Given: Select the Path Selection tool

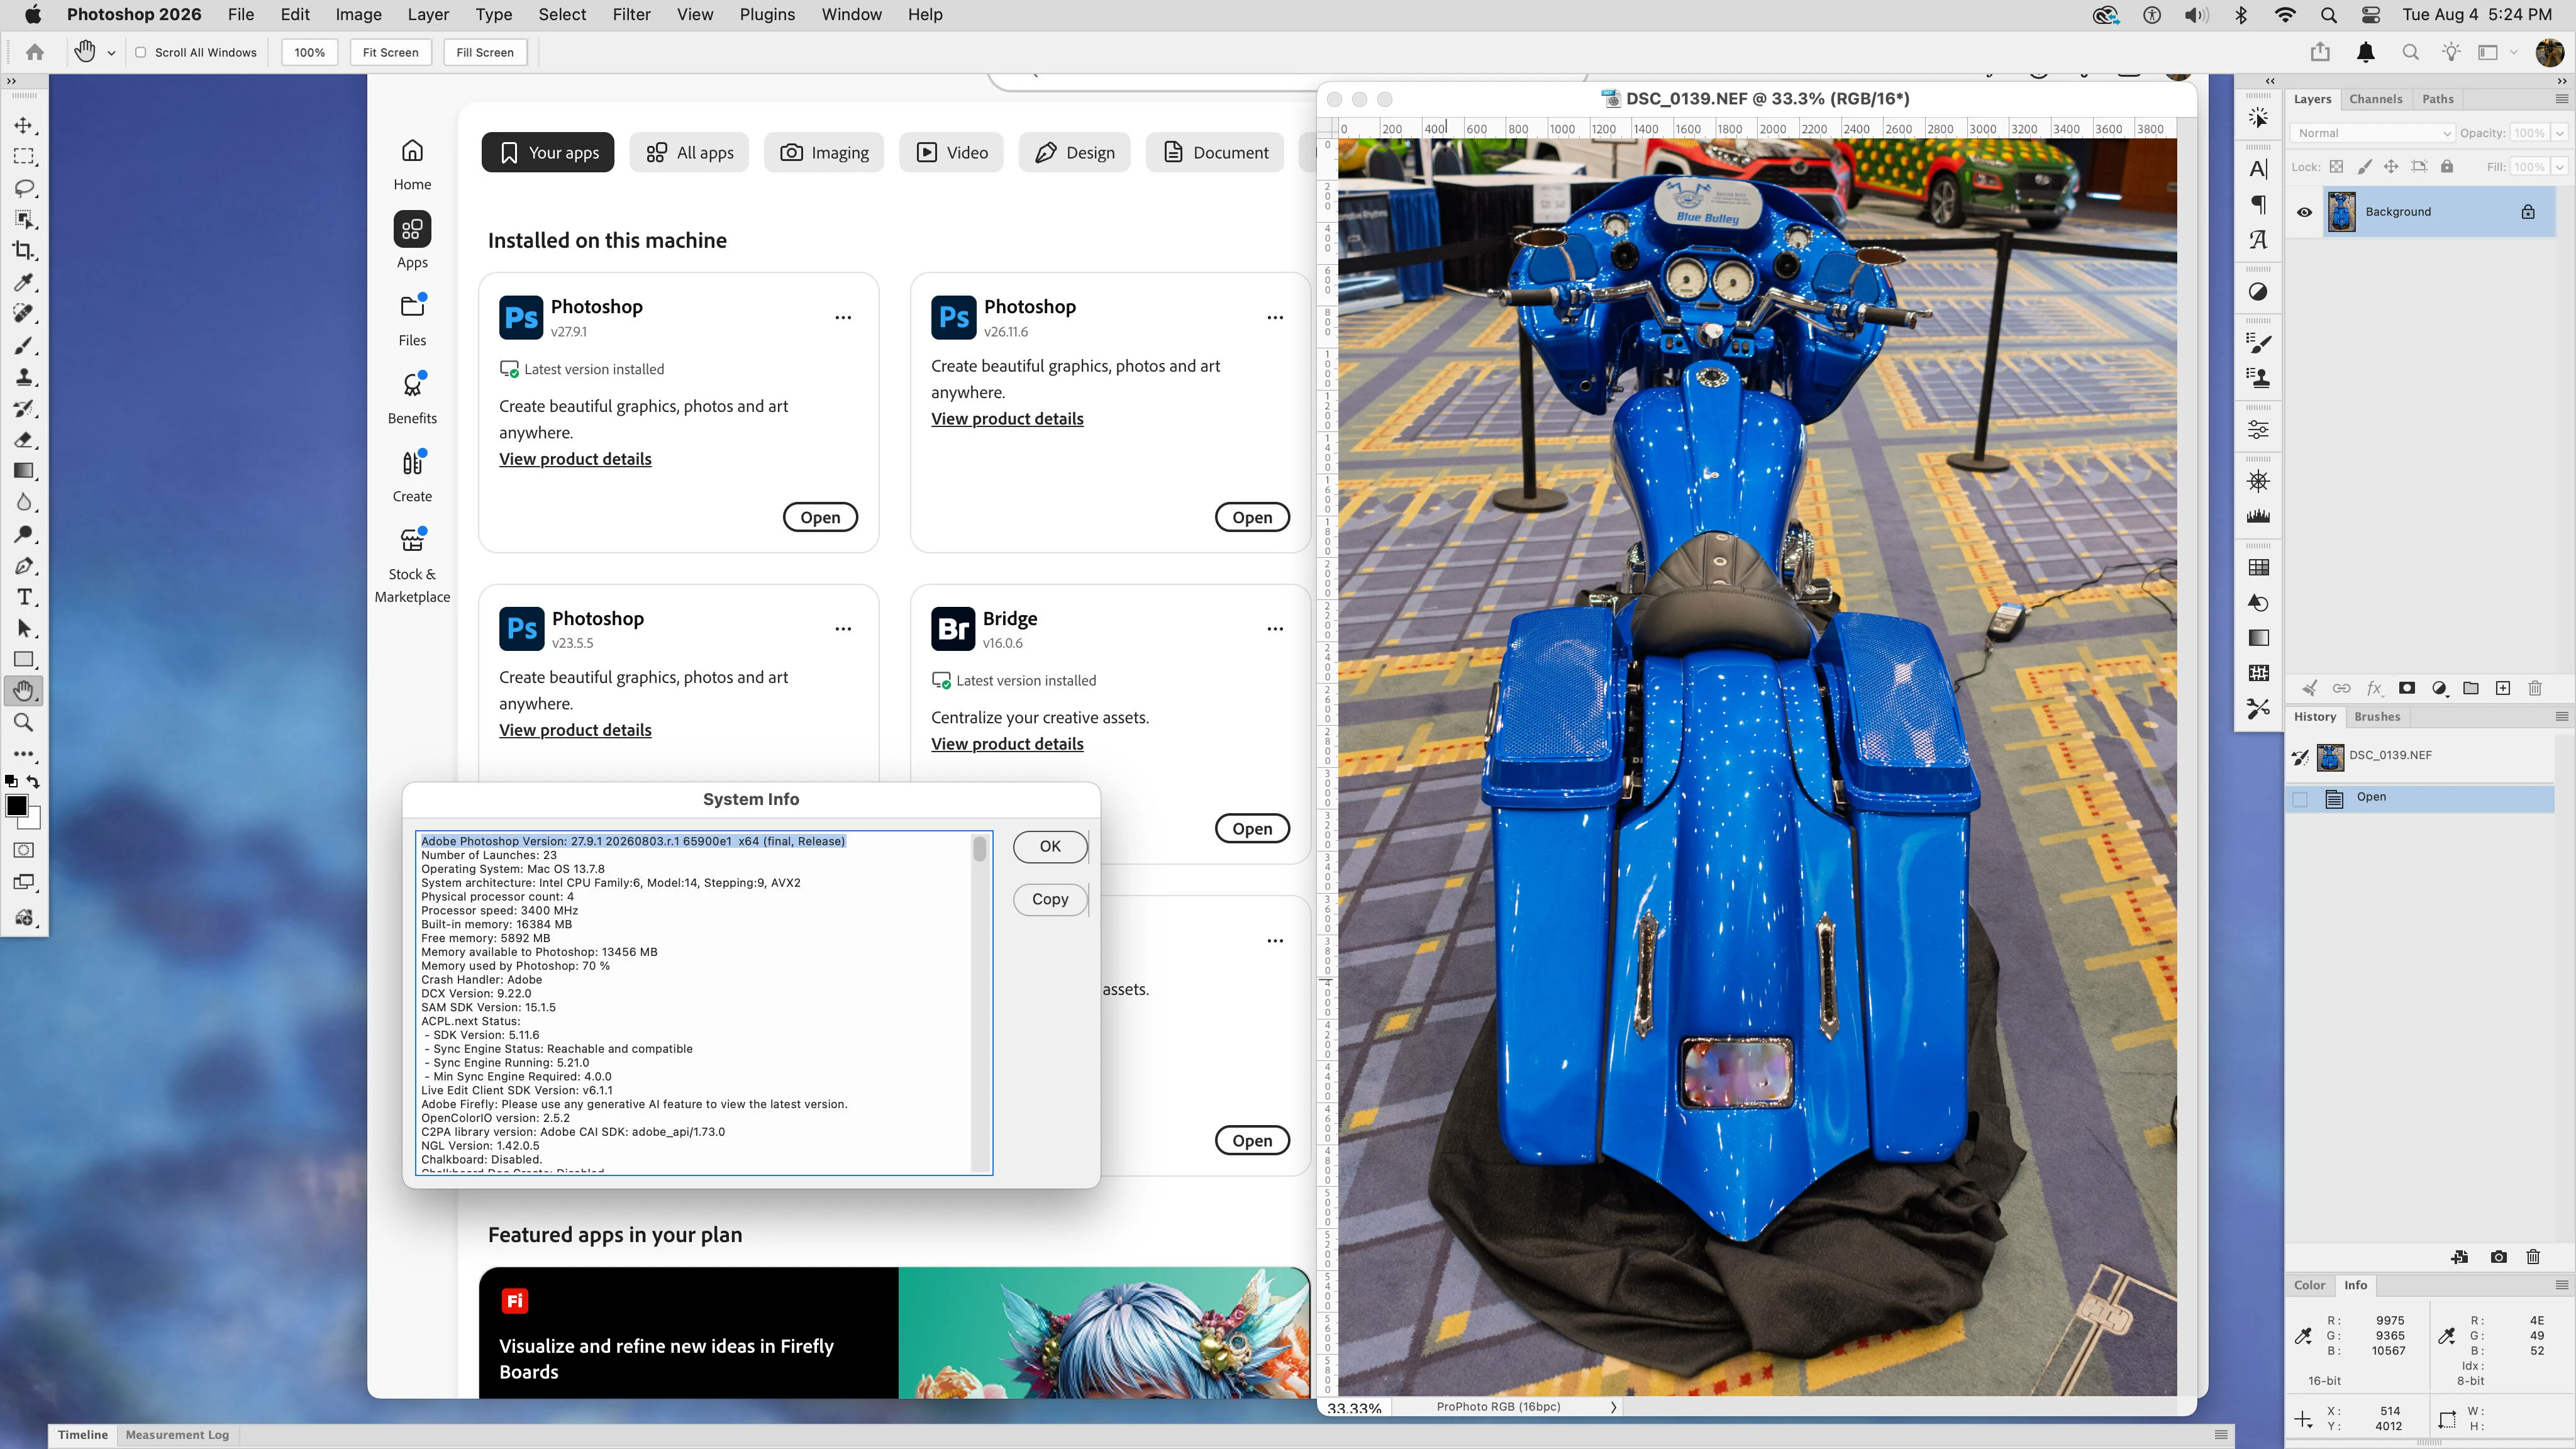Looking at the screenshot, I should (x=24, y=628).
